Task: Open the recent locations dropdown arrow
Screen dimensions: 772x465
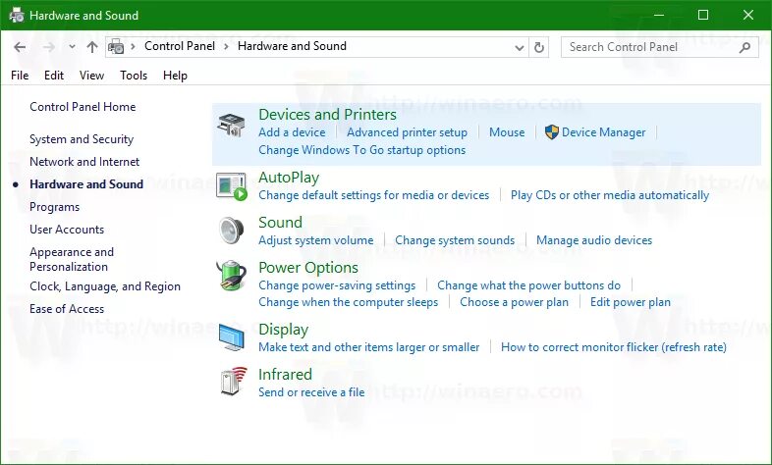Action: point(72,47)
